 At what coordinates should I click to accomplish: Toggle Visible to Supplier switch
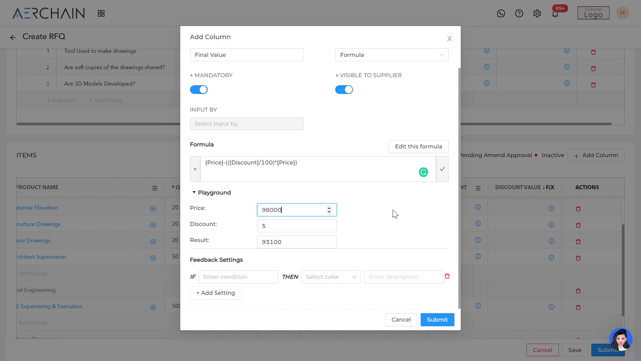point(344,90)
